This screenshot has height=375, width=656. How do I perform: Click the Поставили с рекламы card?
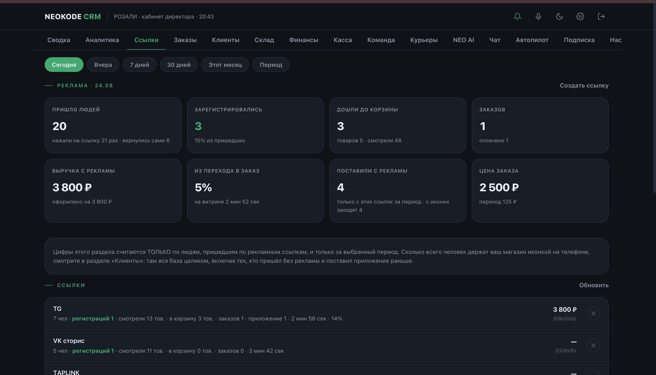tap(398, 191)
